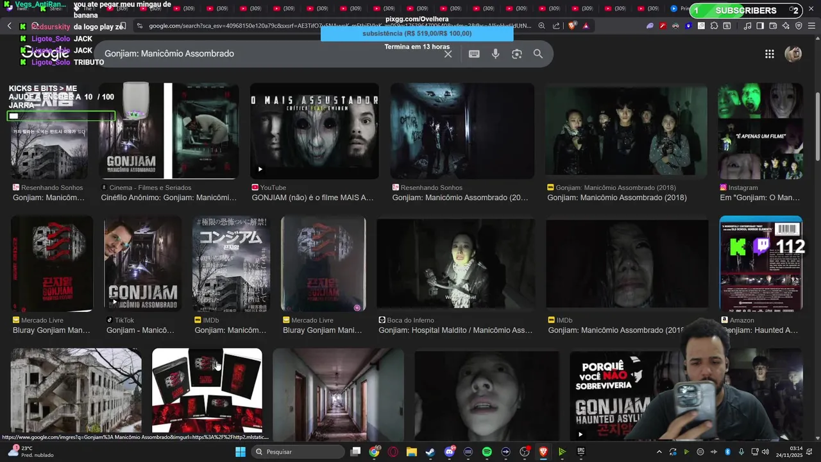
Task: Click the browser back arrow
Action: 10,26
